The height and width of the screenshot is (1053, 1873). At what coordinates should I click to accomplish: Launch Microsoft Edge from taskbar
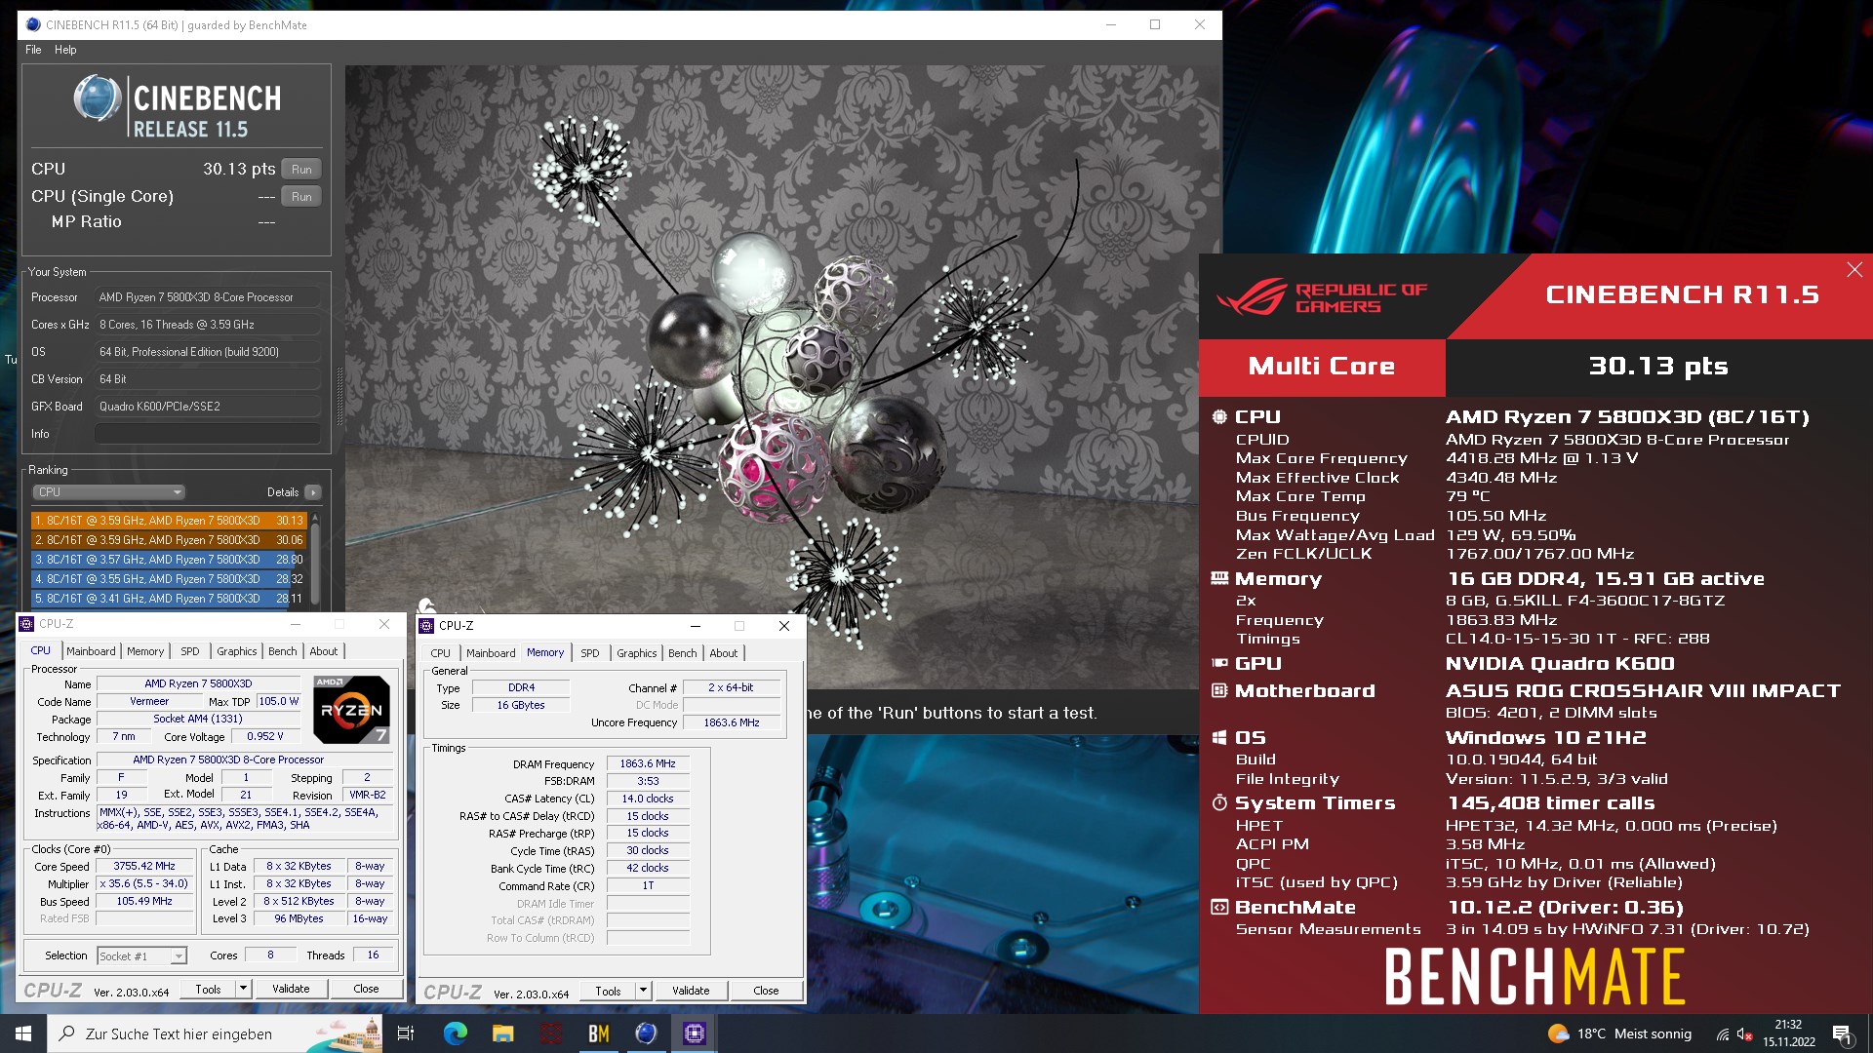(x=455, y=1033)
